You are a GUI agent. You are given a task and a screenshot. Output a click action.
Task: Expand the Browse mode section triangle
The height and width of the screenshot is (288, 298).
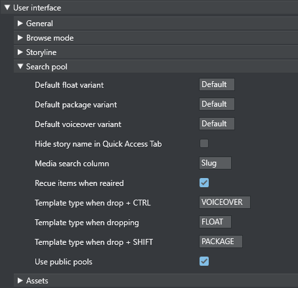click(20, 38)
